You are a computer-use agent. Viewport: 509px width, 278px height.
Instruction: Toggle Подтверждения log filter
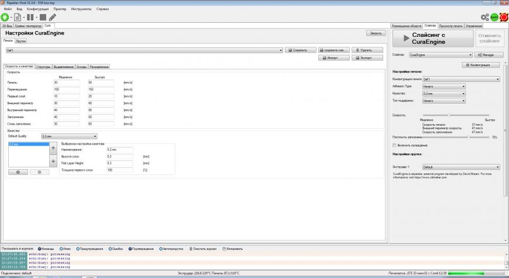pos(141,249)
